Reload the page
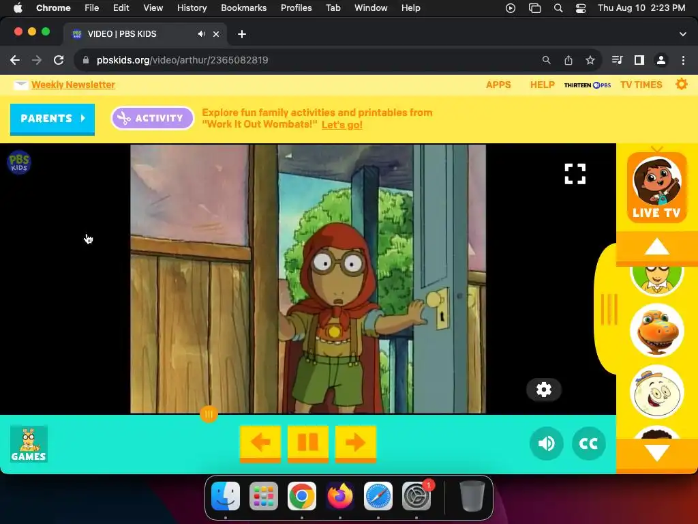The width and height of the screenshot is (698, 524). tap(59, 60)
